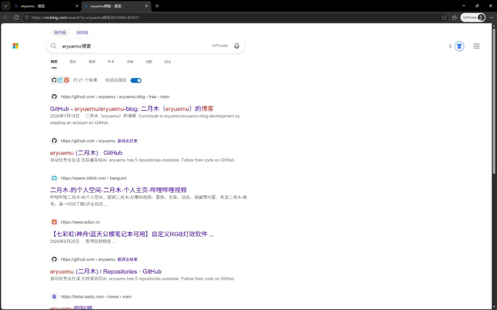The height and width of the screenshot is (310, 497).
Task: Toggle the 自适应缩放 switch
Action: point(136,80)
